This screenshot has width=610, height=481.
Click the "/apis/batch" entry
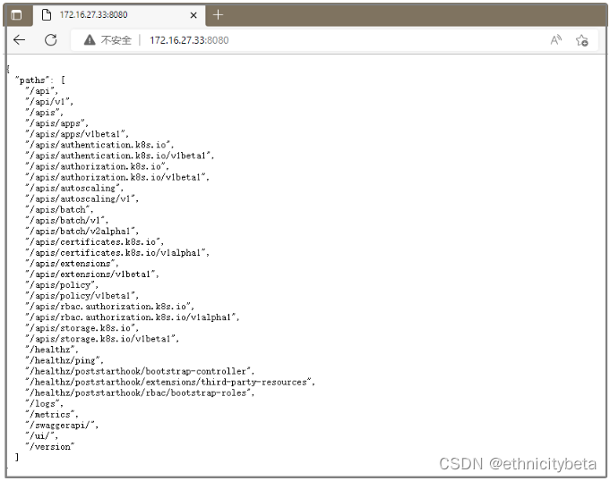(59, 209)
